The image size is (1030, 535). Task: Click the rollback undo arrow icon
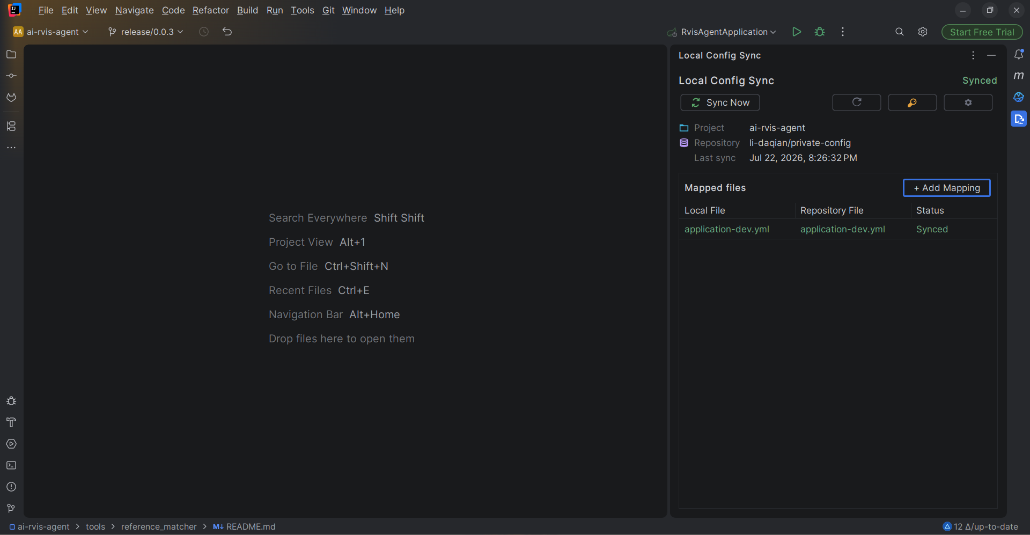(227, 32)
